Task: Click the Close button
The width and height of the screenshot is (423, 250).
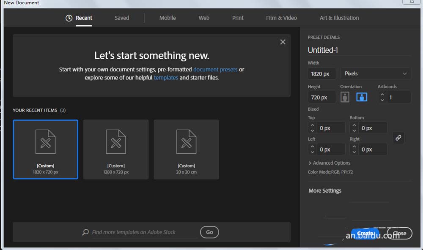Action: click(x=399, y=233)
